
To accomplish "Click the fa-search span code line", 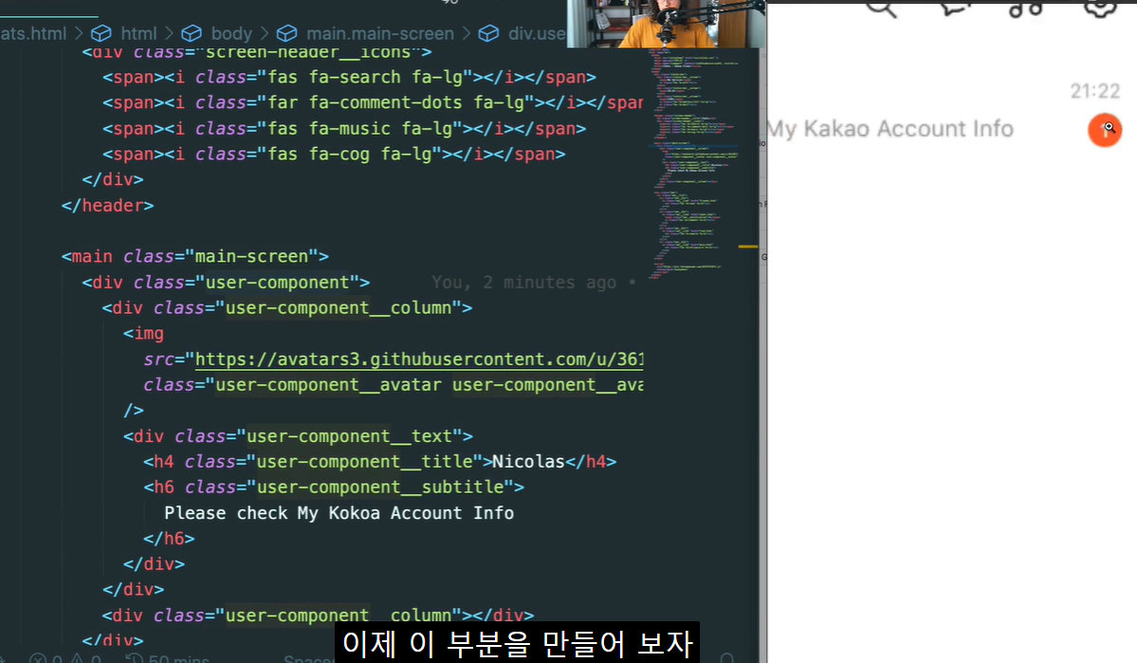I will [x=349, y=78].
